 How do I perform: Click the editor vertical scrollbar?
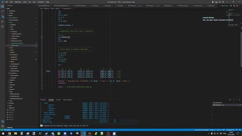[x=241, y=49]
